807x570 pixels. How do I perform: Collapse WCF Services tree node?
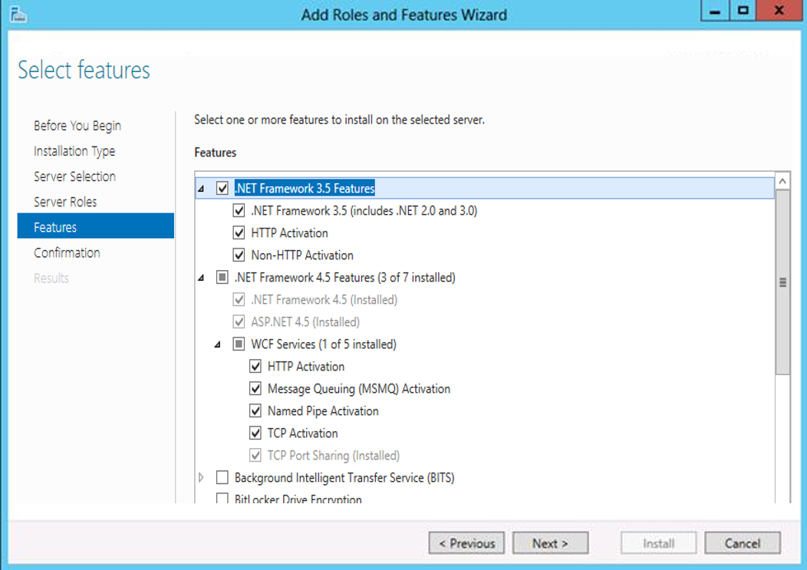pyautogui.click(x=218, y=344)
